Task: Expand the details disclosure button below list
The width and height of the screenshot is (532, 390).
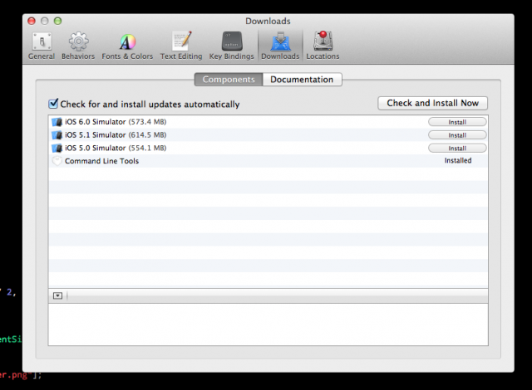Action: tap(57, 295)
